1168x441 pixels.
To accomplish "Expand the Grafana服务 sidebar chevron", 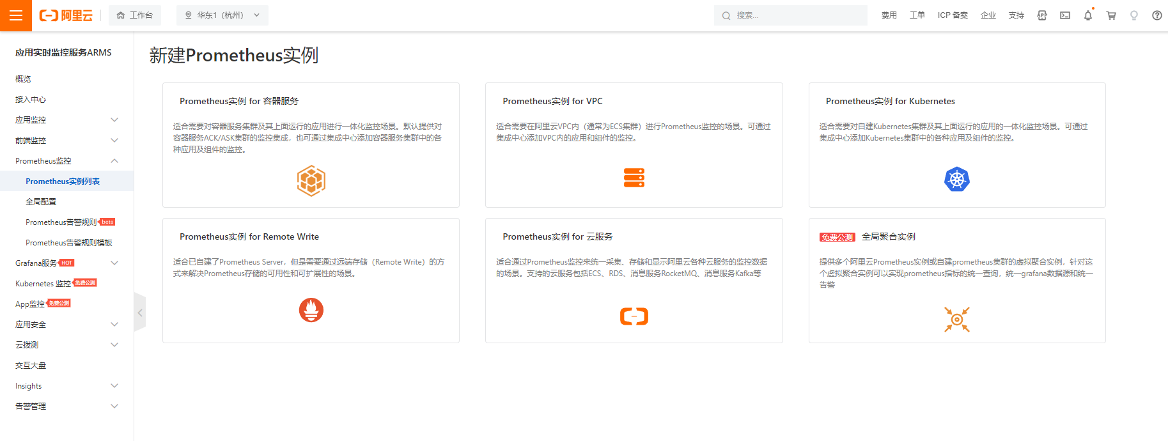I will click(x=114, y=263).
